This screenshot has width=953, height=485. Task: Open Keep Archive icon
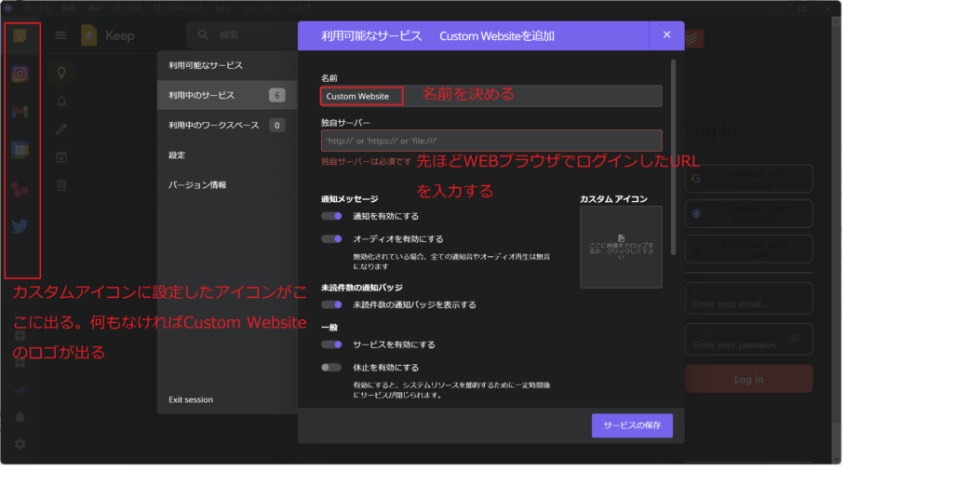point(61,157)
